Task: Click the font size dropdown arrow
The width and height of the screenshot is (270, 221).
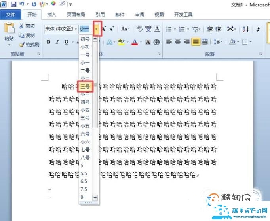Action: click(97, 29)
